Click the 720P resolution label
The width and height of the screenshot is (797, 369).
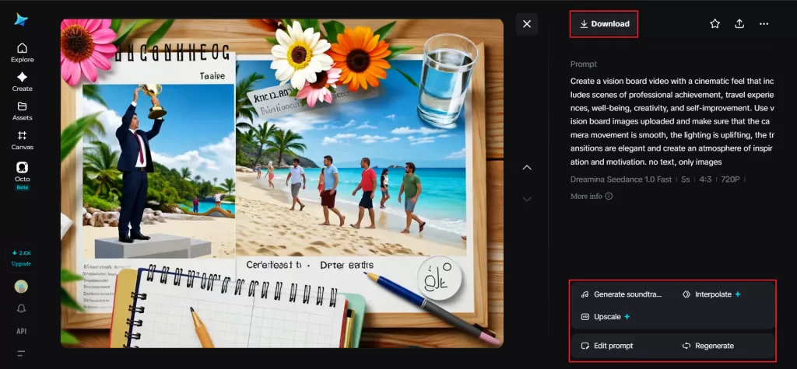tap(730, 179)
